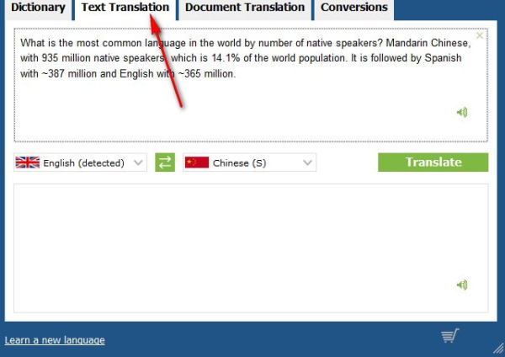The image size is (505, 357).
Task: Play audio of the translated output
Action: point(461,285)
